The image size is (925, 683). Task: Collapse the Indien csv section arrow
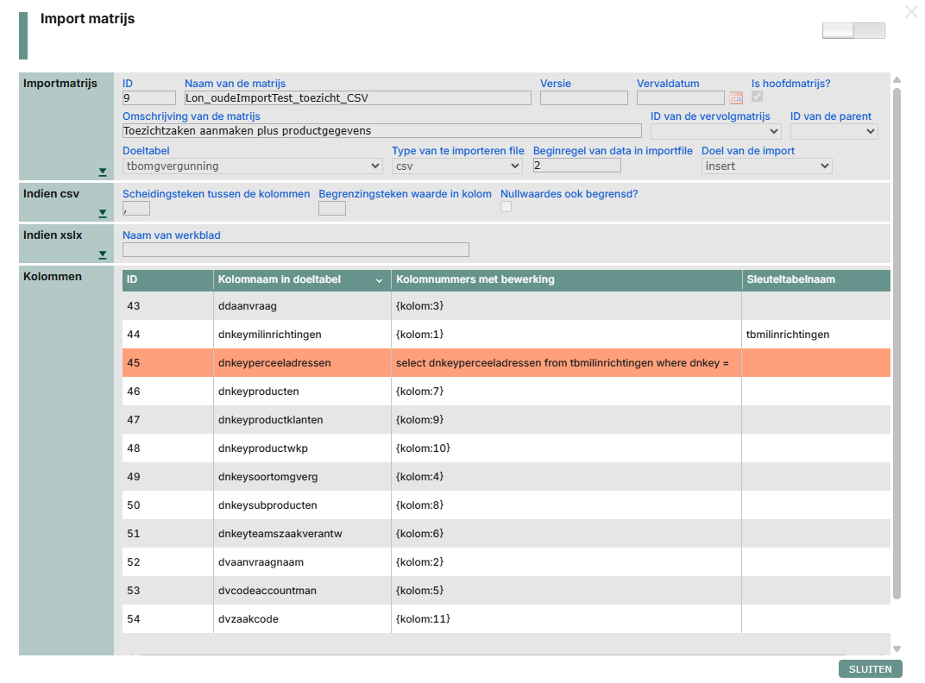click(x=103, y=214)
